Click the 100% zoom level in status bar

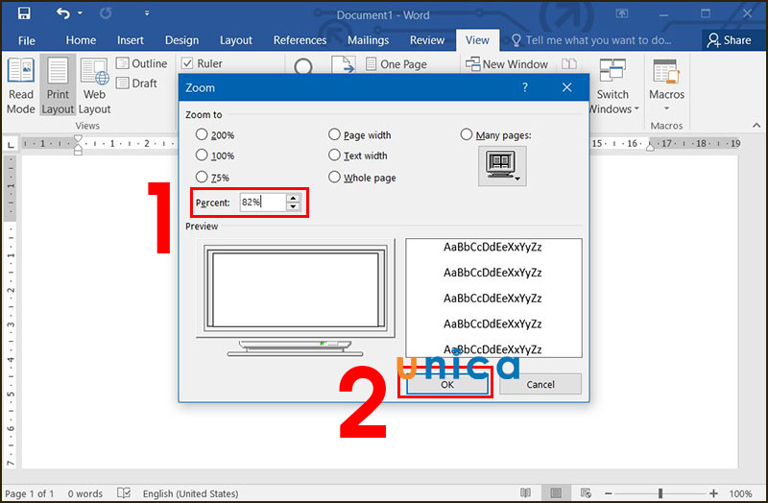[740, 493]
